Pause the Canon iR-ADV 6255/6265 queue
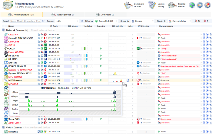Viewport: 212px width, 136px height. [x=204, y=38]
